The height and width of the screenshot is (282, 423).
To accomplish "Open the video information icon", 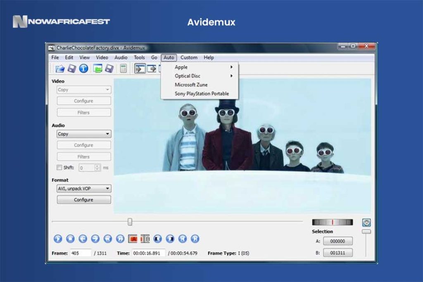I will (x=83, y=69).
